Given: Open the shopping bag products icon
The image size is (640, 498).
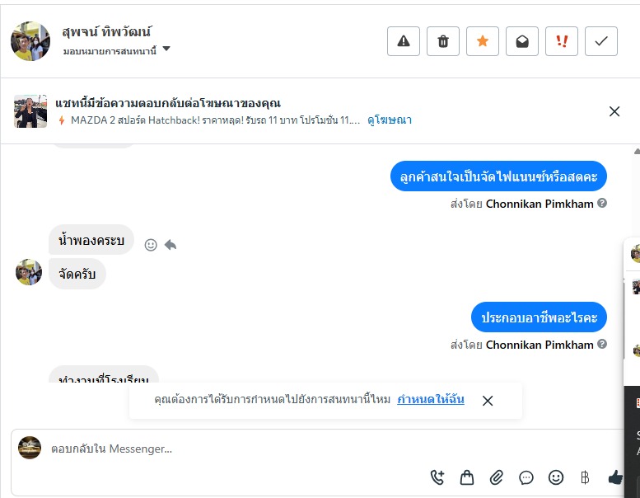Looking at the screenshot, I should [467, 477].
